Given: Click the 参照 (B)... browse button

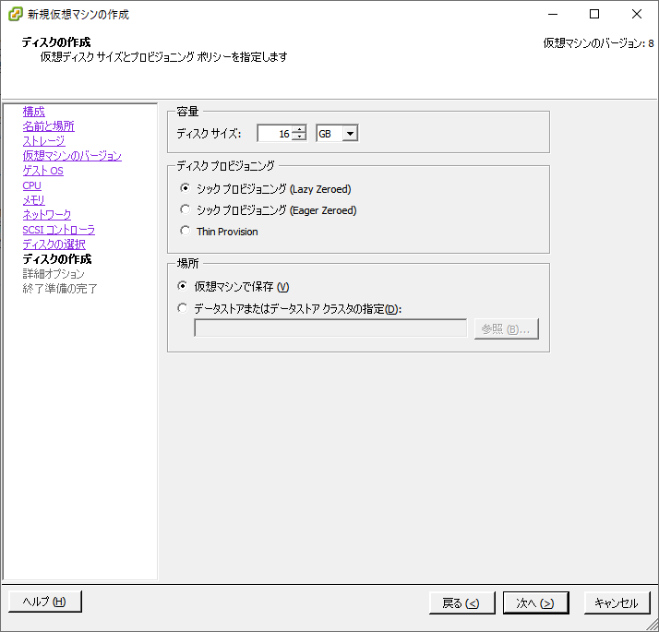Looking at the screenshot, I should (x=506, y=329).
